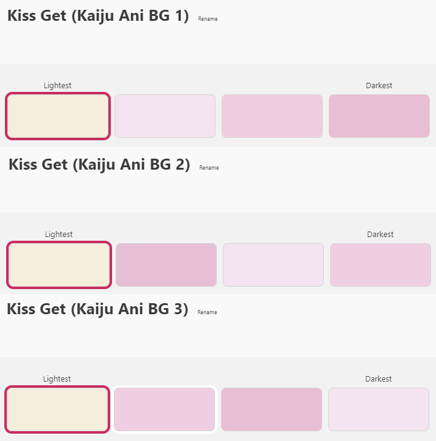The height and width of the screenshot is (441, 436).
Task: Choose the pale swatch under Darkest in BG 3
Action: pos(378,409)
